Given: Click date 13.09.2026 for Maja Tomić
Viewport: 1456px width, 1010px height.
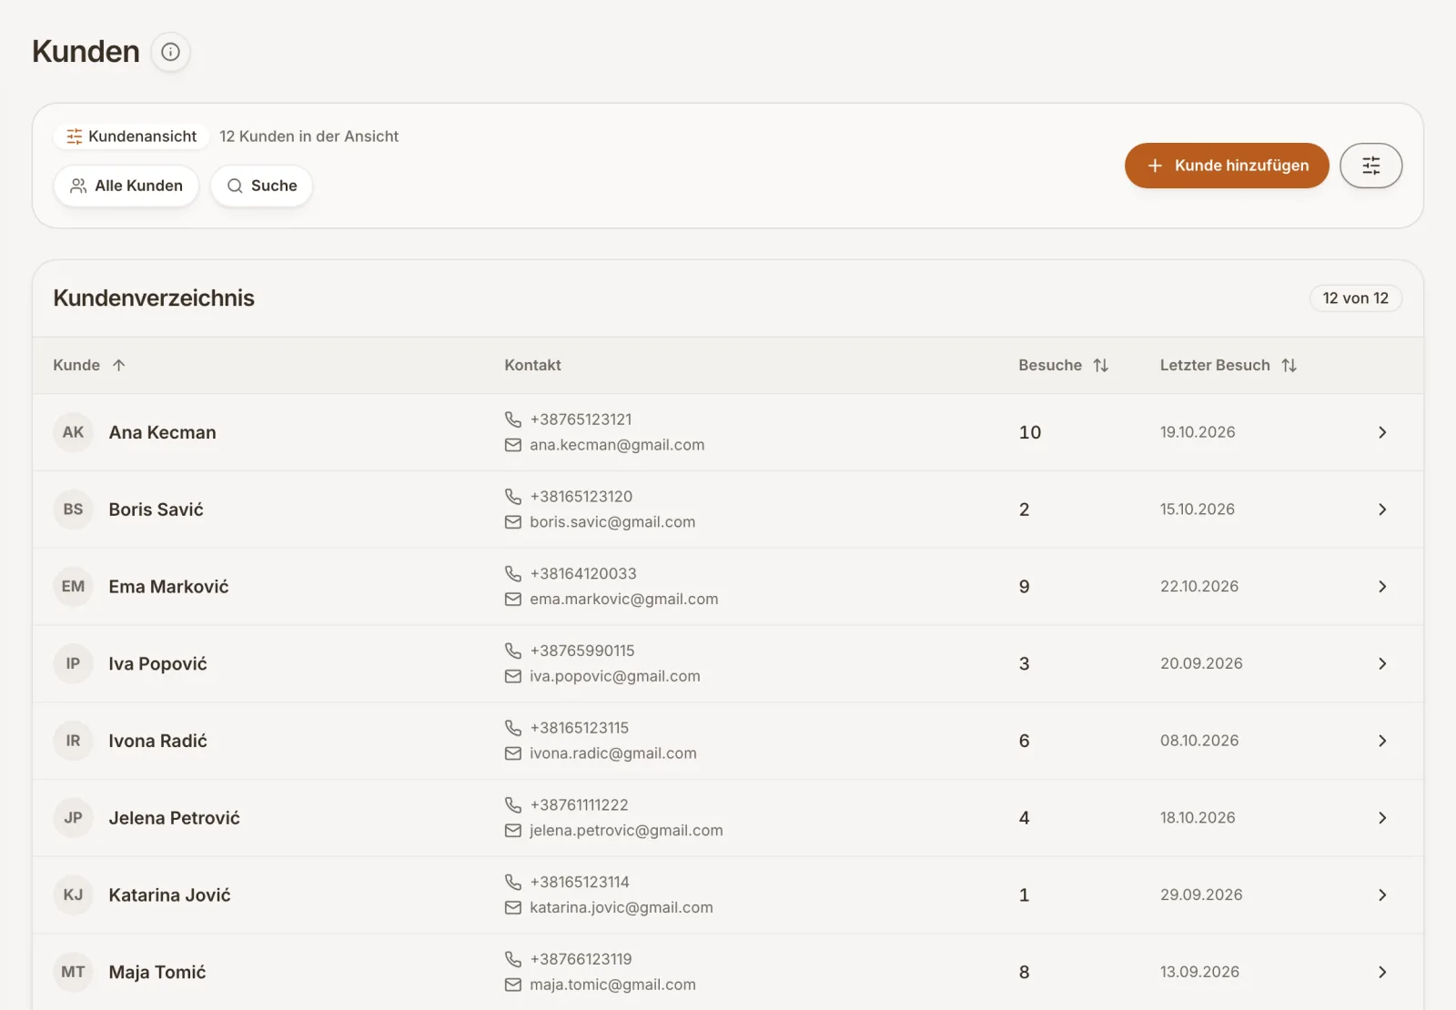Looking at the screenshot, I should click(1199, 972).
